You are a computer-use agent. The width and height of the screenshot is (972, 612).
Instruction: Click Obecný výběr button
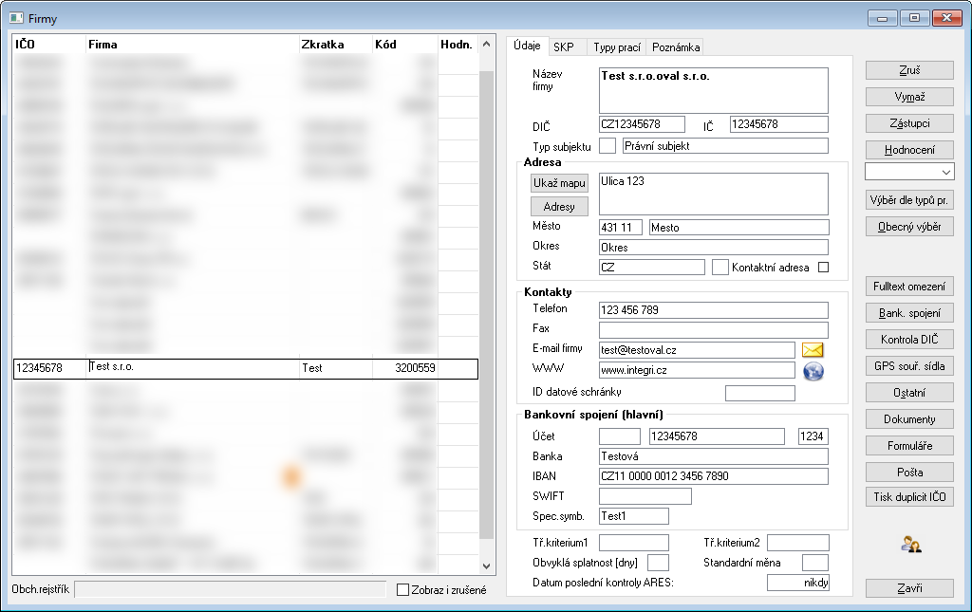(x=909, y=227)
